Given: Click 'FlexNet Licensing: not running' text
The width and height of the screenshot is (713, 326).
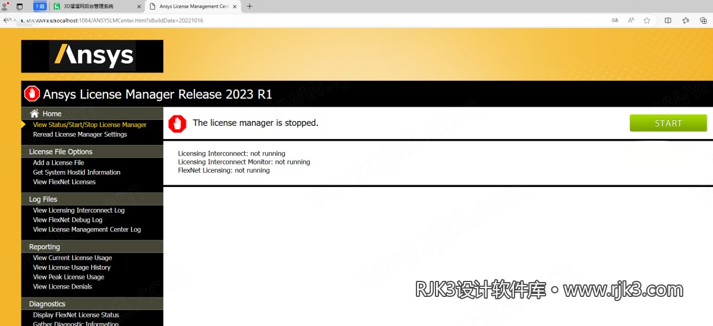Looking at the screenshot, I should coord(224,170).
